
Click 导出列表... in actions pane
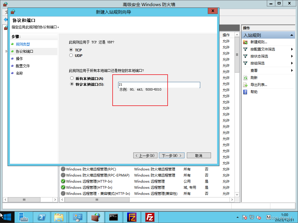(259, 85)
